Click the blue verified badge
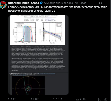111x101 pixels. tap(41, 3)
